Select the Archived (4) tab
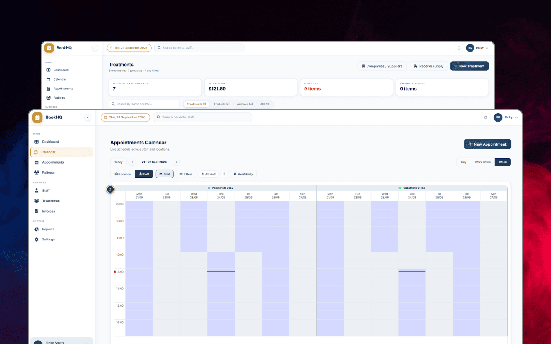Viewport: 551px width, 344px height. coord(245,104)
